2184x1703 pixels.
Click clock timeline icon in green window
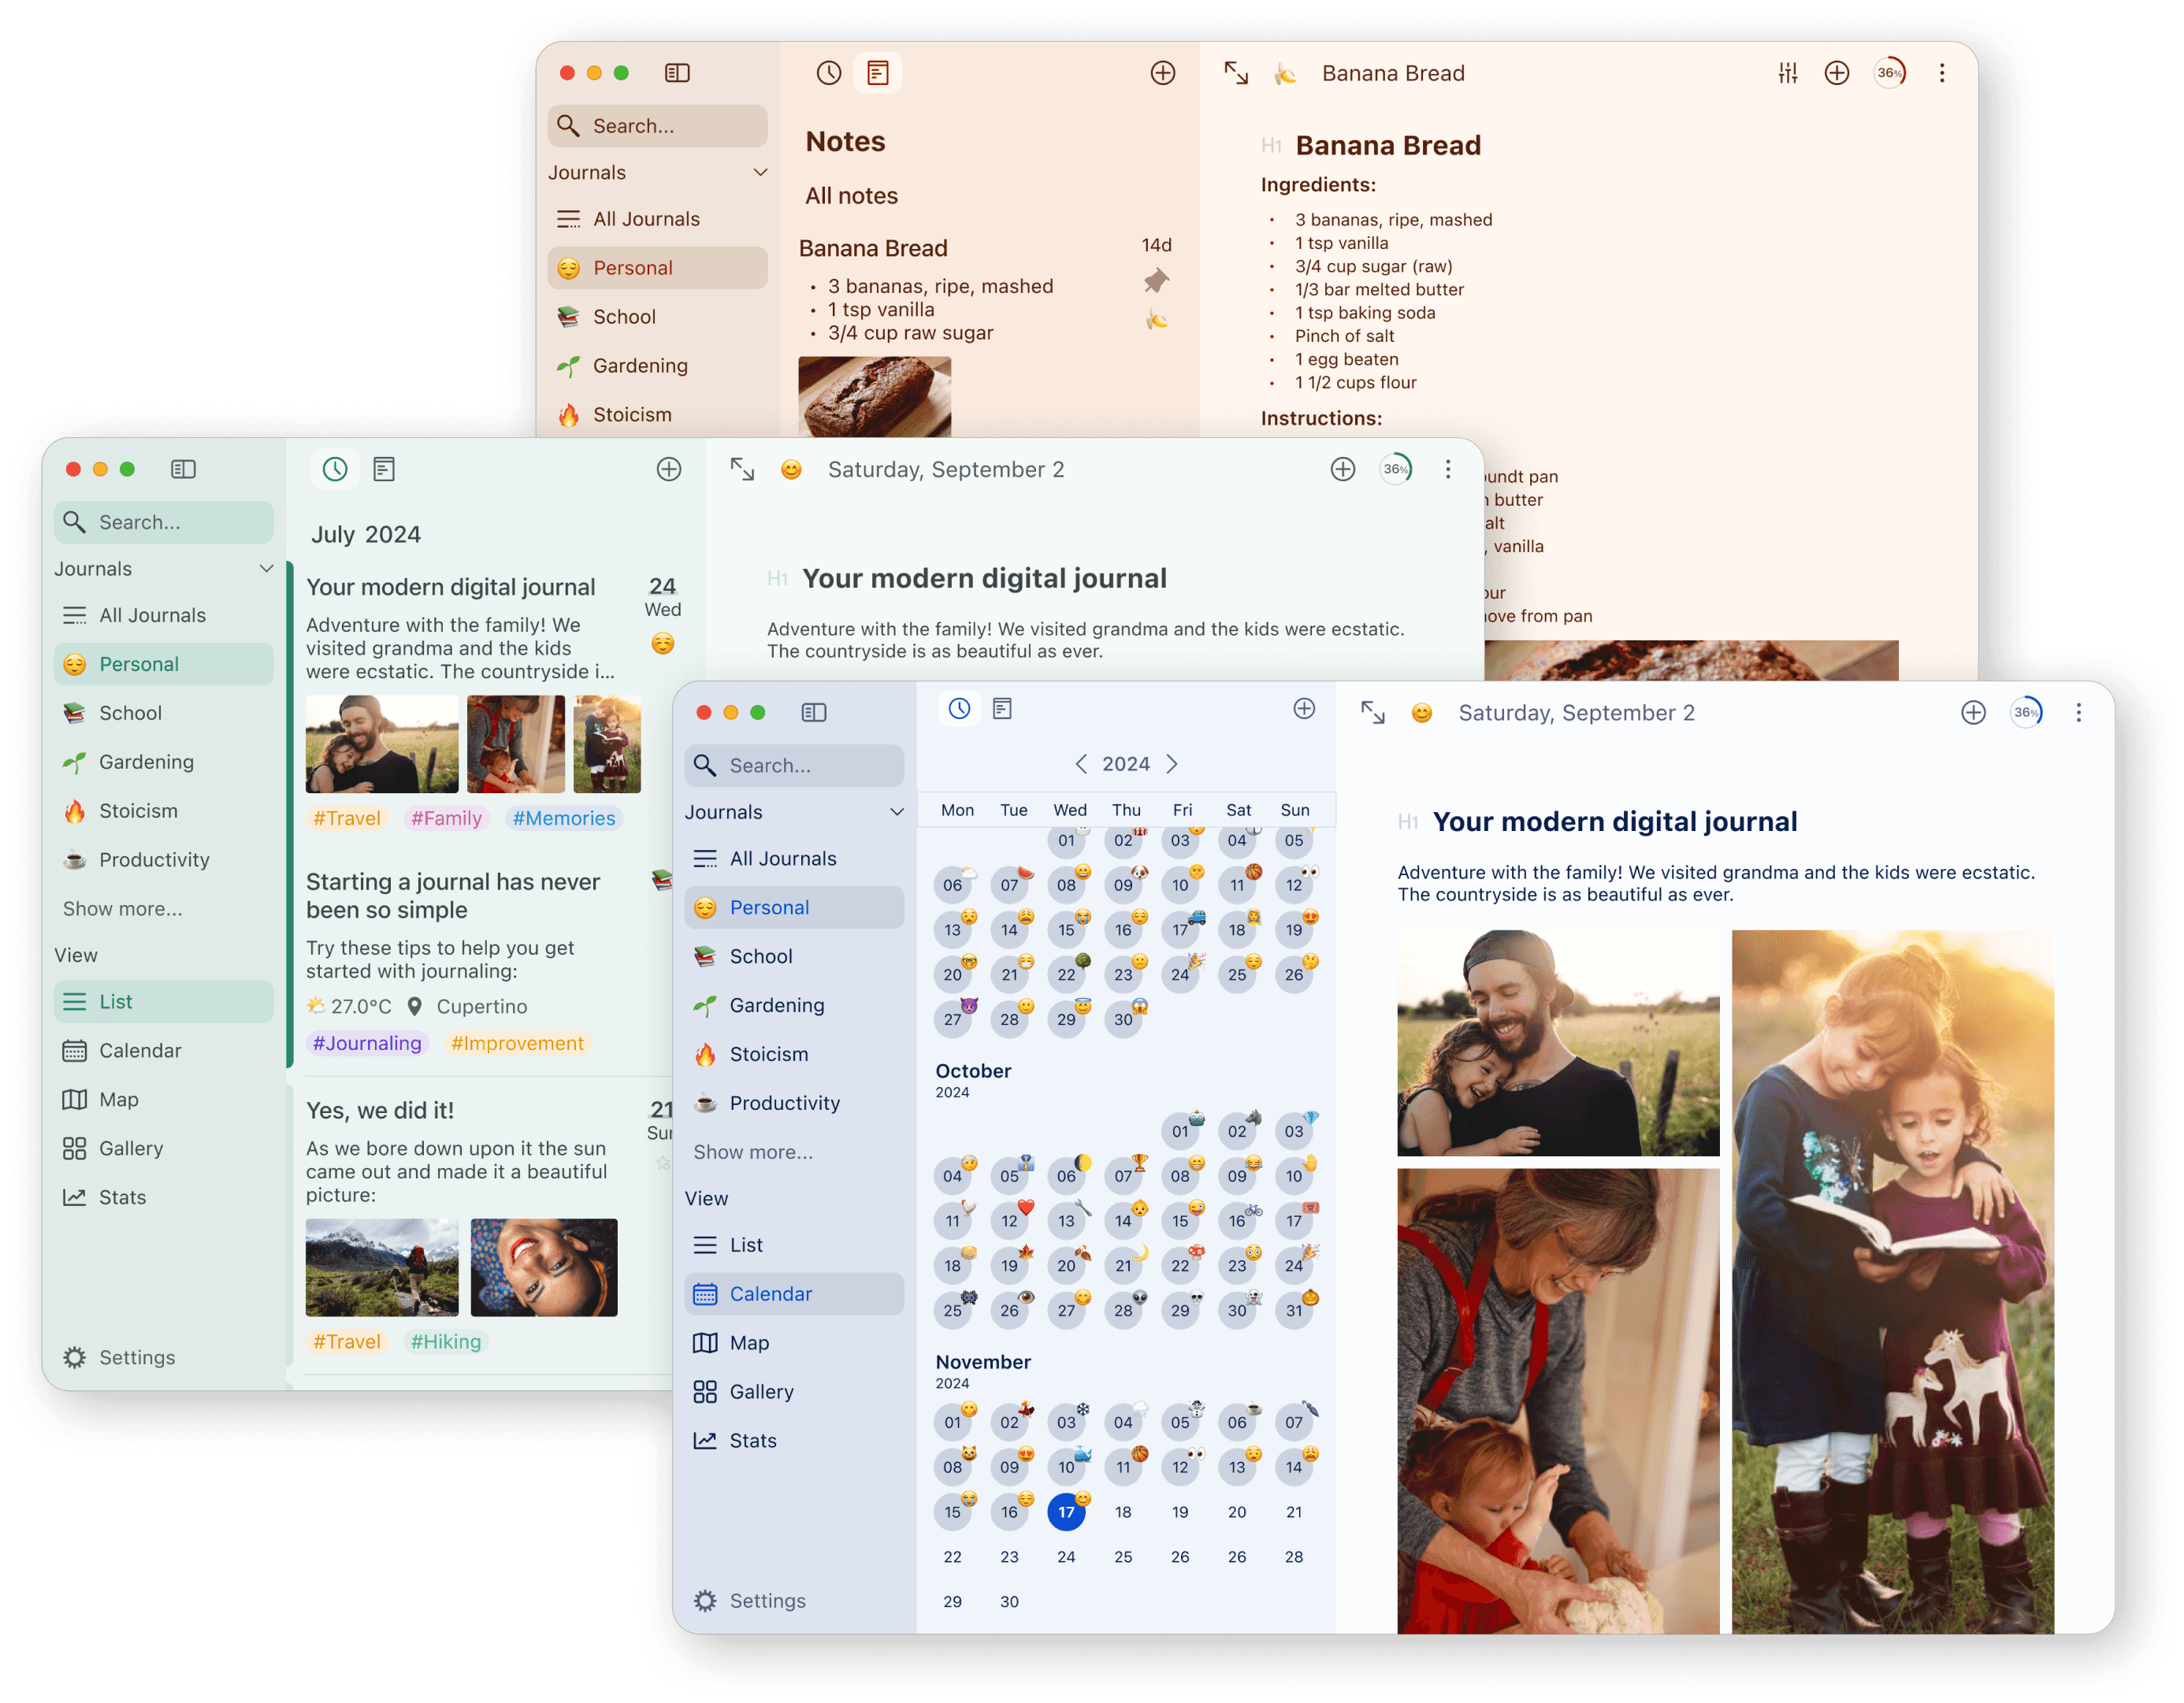(x=335, y=469)
